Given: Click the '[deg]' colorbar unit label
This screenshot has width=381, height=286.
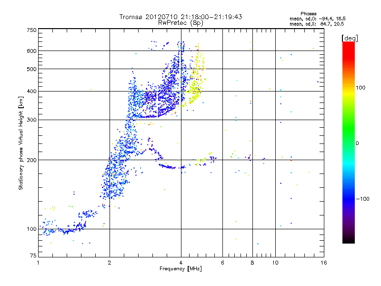Looking at the screenshot, I should pos(350,39).
